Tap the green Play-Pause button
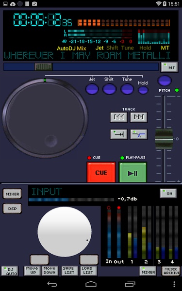This screenshot has height=291, width=182. [x=132, y=172]
